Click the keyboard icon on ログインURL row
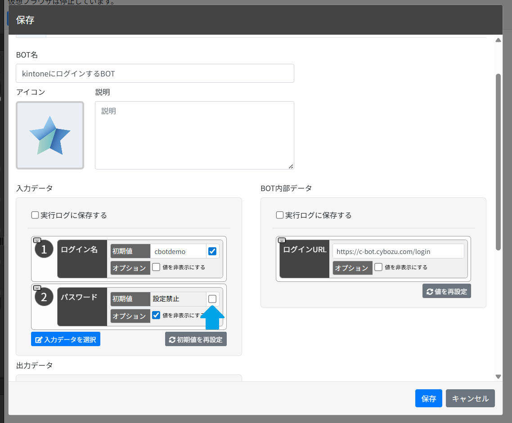Viewport: 512px width, 423px height. click(x=282, y=240)
